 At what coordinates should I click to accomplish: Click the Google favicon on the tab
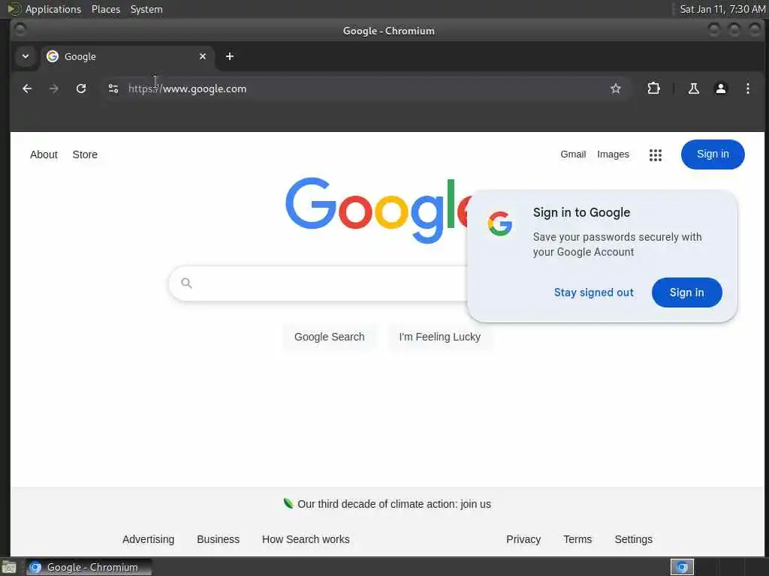point(53,56)
